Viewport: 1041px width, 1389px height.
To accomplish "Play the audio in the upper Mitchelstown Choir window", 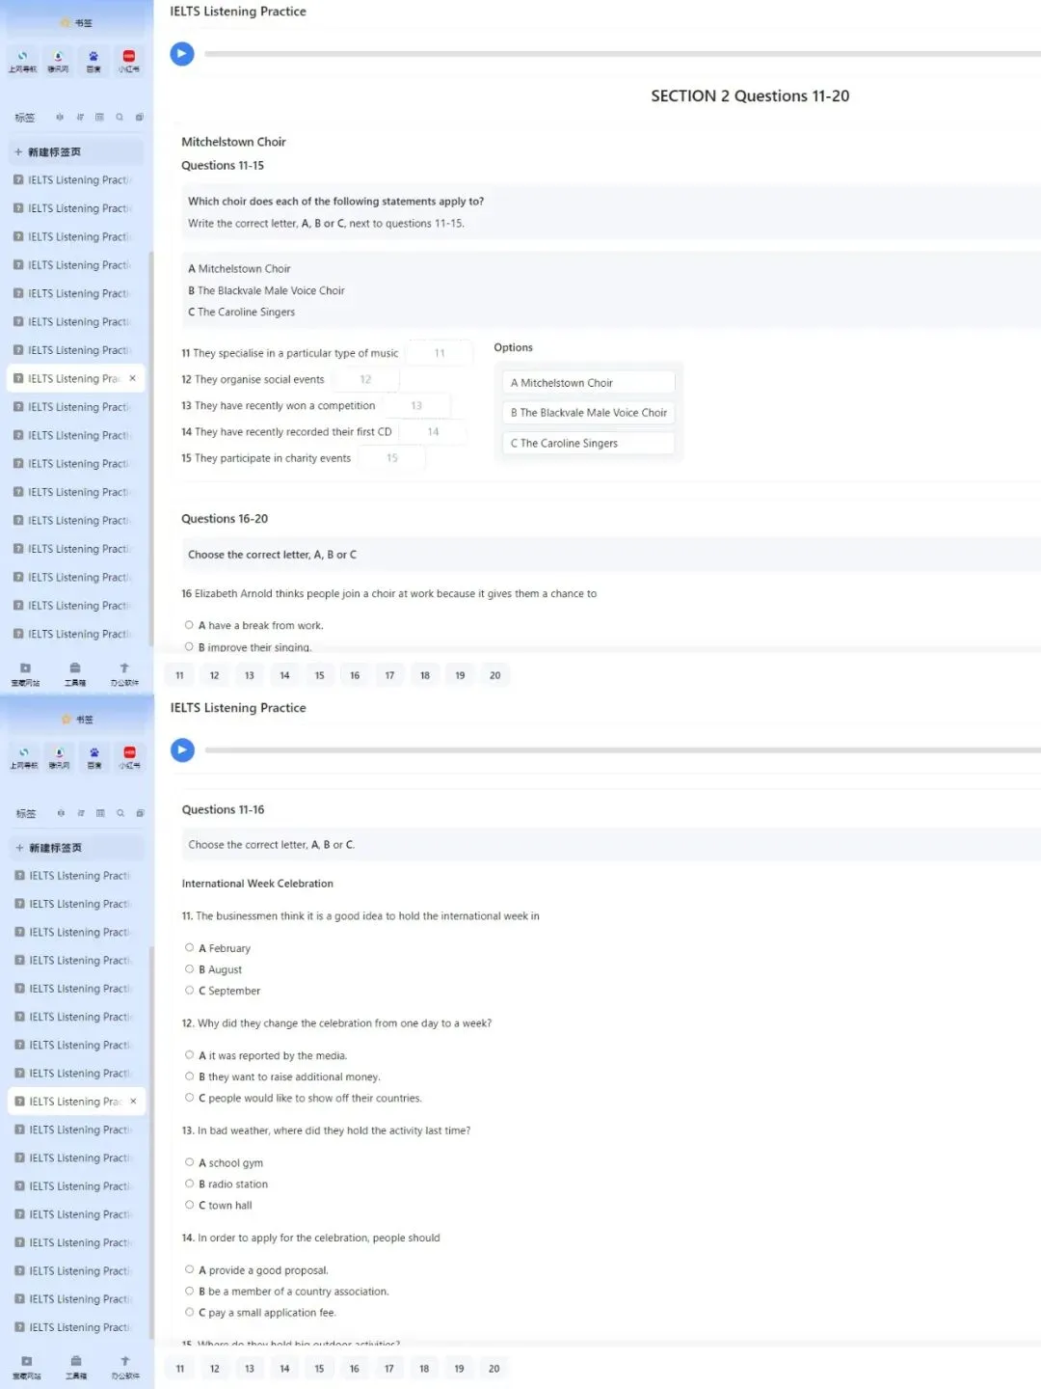I will 182,54.
